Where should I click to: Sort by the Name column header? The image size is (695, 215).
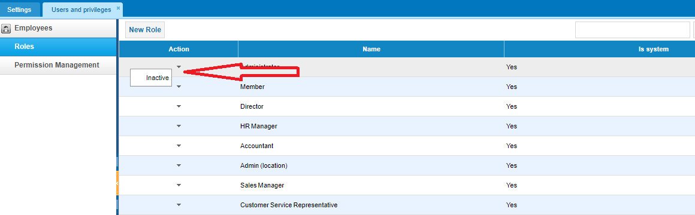pos(371,50)
